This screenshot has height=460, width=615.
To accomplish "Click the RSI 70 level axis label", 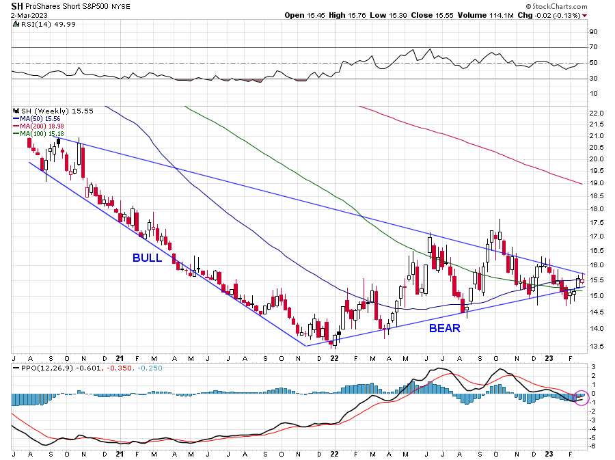I will pyautogui.click(x=593, y=47).
